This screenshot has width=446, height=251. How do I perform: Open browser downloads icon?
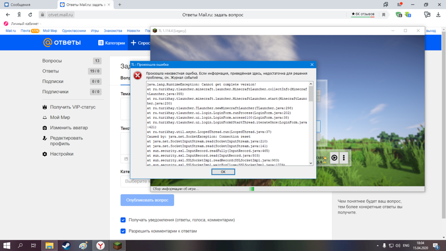pyautogui.click(x=438, y=15)
